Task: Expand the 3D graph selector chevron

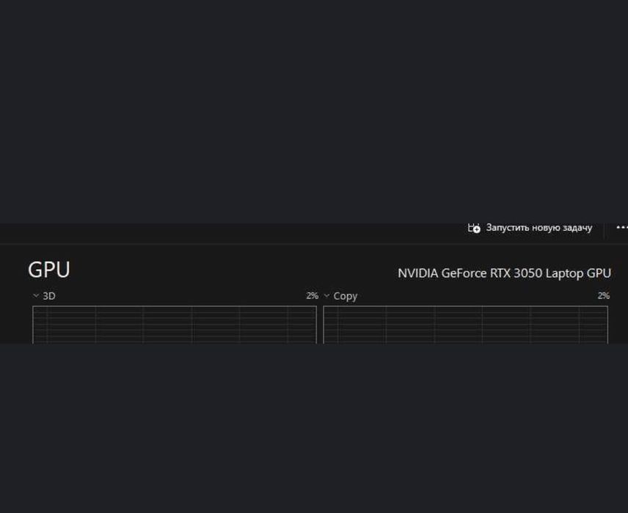Action: (36, 296)
